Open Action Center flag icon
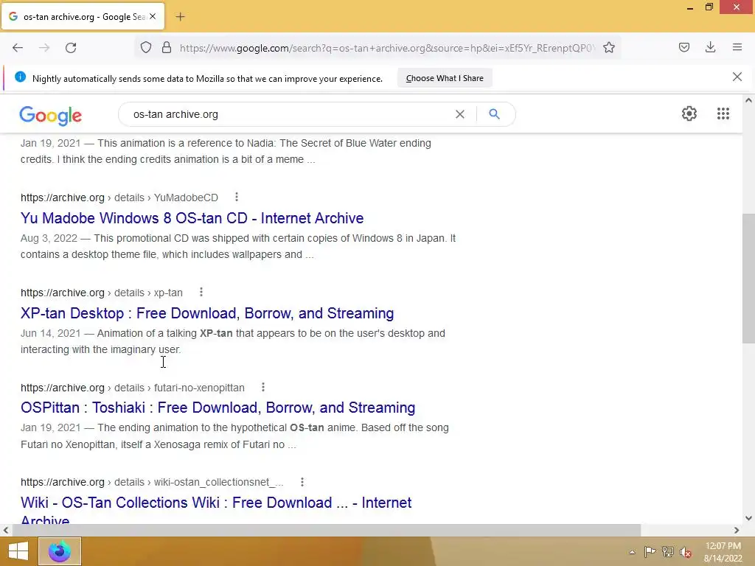 pyautogui.click(x=650, y=551)
